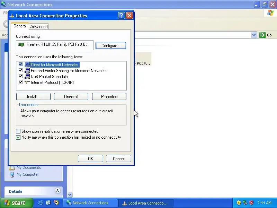Select File and Printer Sharing for Microsoft Networks
277x208 pixels.
pos(69,71)
